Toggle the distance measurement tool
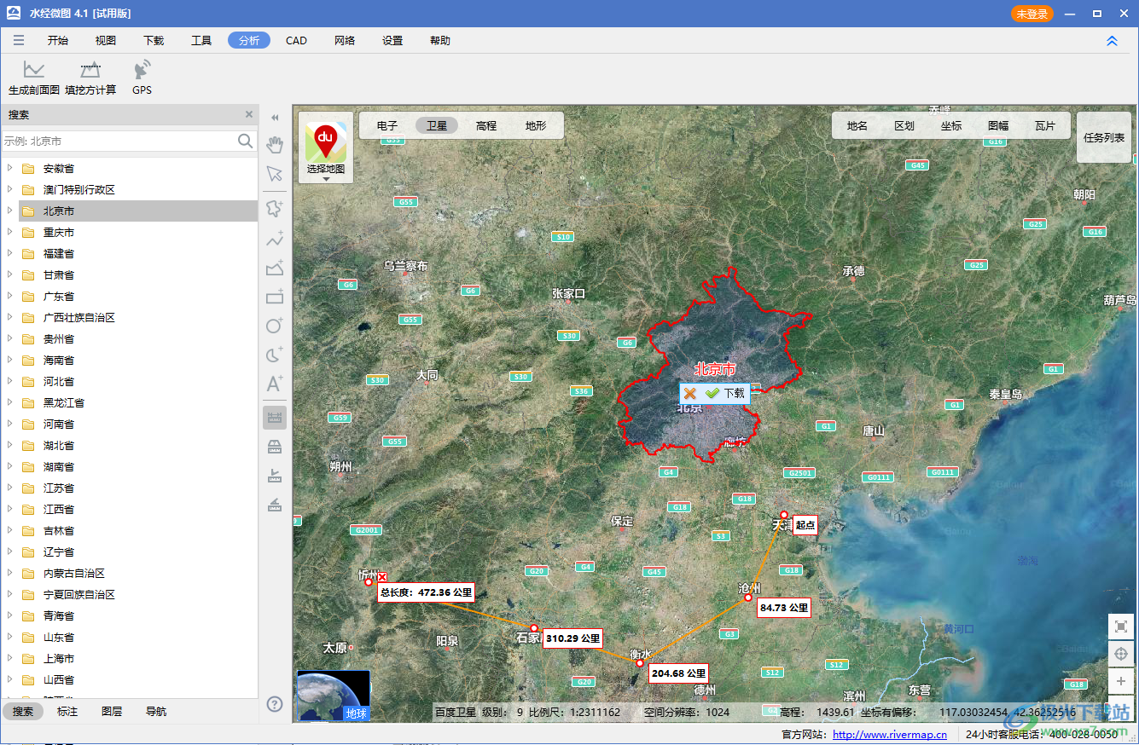The height and width of the screenshot is (745, 1139). 275,418
